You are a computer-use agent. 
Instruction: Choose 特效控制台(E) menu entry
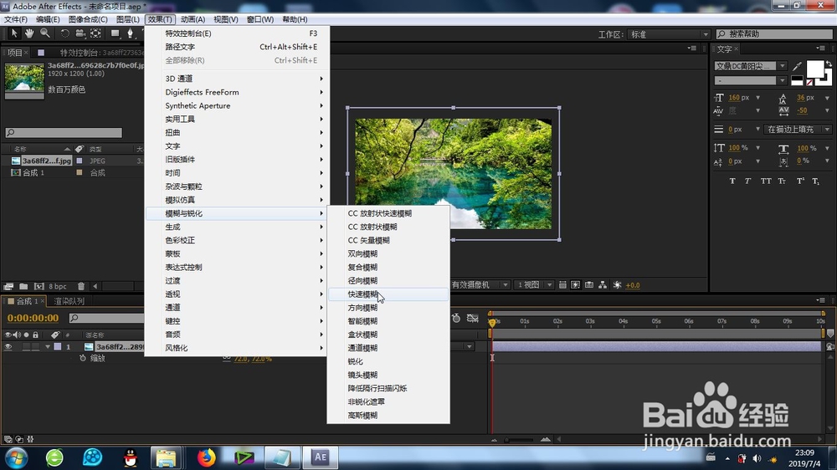click(x=237, y=33)
